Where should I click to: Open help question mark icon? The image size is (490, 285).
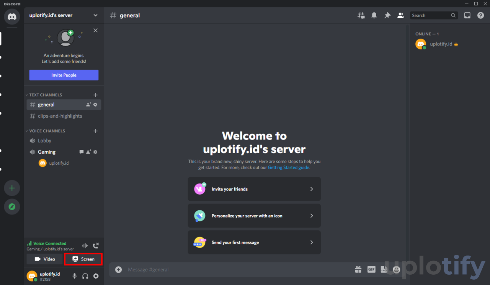[x=480, y=15]
